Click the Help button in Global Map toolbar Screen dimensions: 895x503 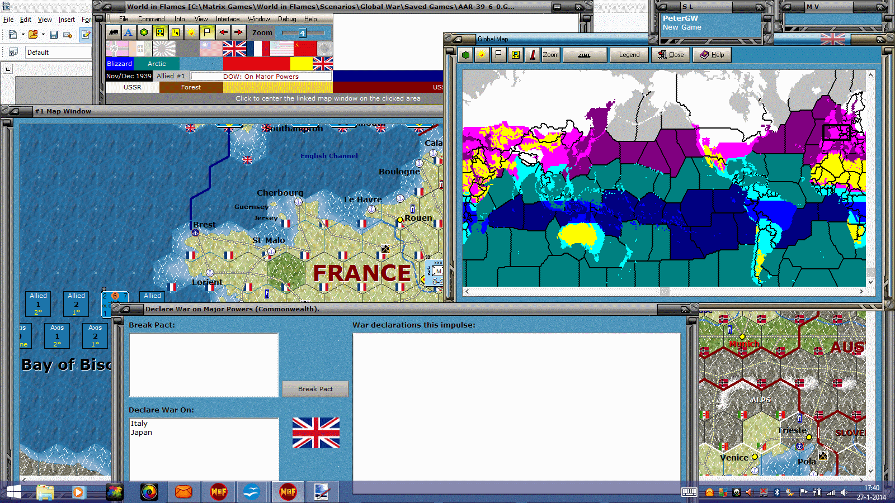pos(712,55)
